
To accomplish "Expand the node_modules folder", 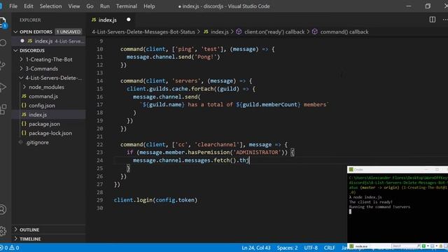I will pos(24,87).
